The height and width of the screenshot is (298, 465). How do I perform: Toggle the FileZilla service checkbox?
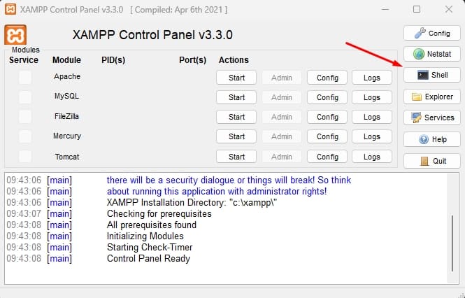[24, 116]
